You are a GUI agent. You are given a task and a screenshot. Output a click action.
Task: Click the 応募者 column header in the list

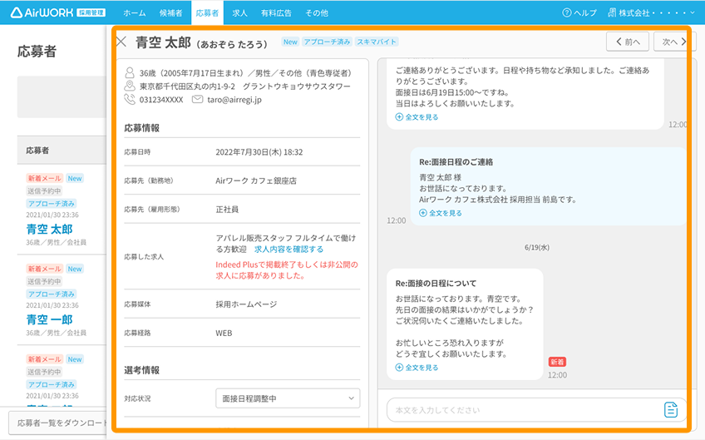[x=37, y=151]
